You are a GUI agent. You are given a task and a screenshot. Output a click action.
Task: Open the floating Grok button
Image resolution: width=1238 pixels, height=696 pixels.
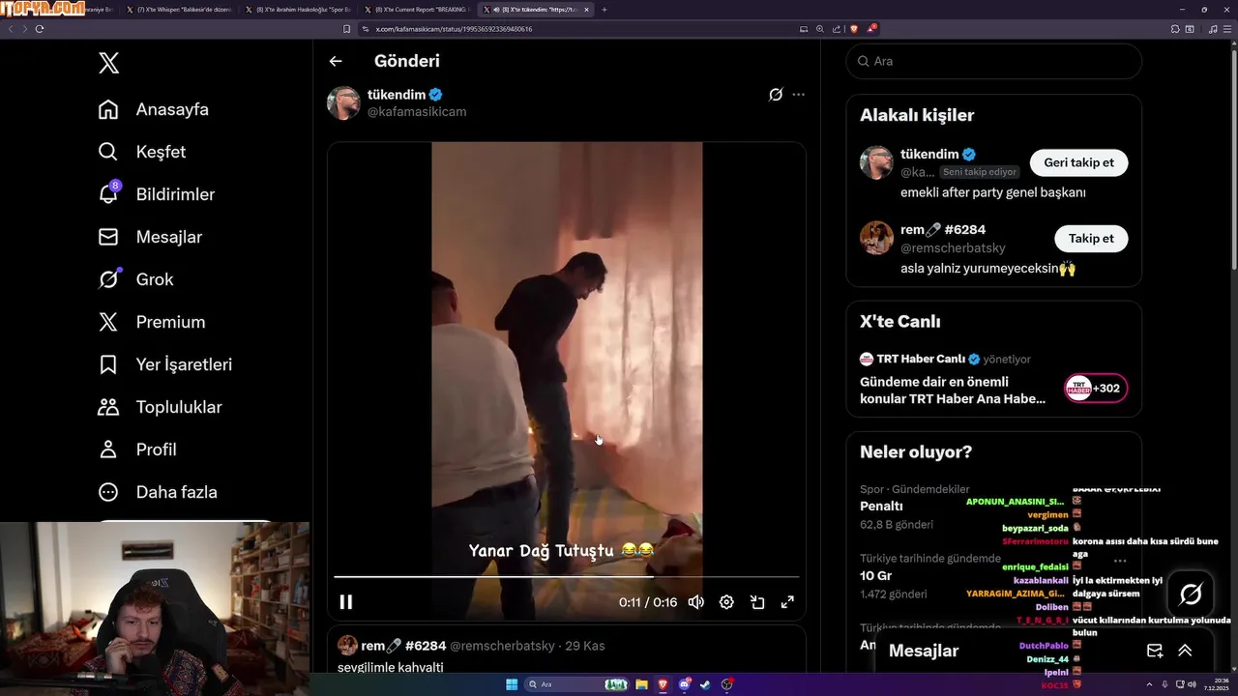(x=1191, y=594)
